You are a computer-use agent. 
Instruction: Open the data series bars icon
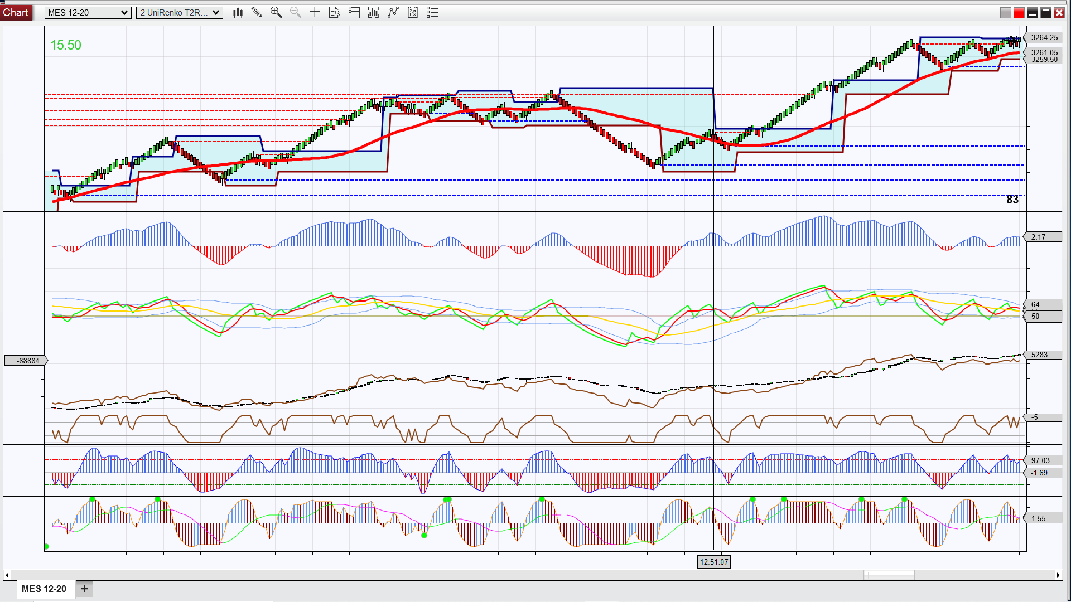click(373, 12)
